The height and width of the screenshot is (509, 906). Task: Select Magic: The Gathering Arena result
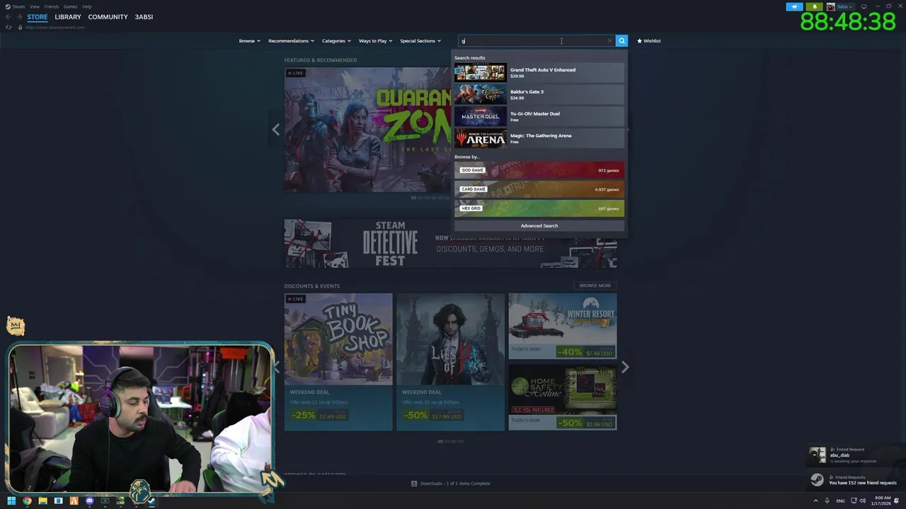click(539, 138)
